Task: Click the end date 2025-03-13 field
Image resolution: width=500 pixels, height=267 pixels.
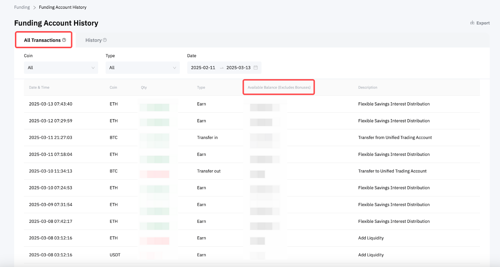Action: [x=238, y=68]
